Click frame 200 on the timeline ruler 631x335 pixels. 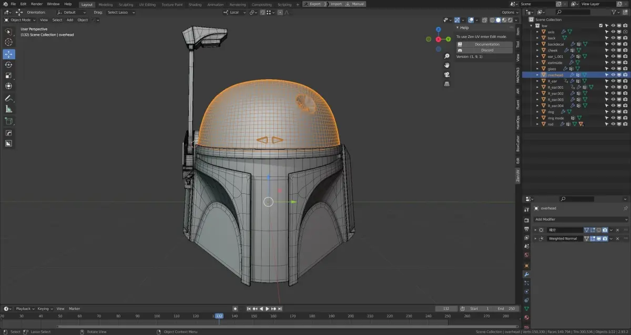pos(350,316)
